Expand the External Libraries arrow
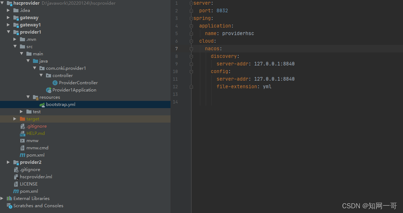Viewport: 403px width, 213px height. point(2,199)
